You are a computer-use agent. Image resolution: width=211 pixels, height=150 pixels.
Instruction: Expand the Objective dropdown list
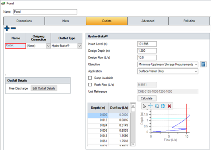click(x=196, y=64)
